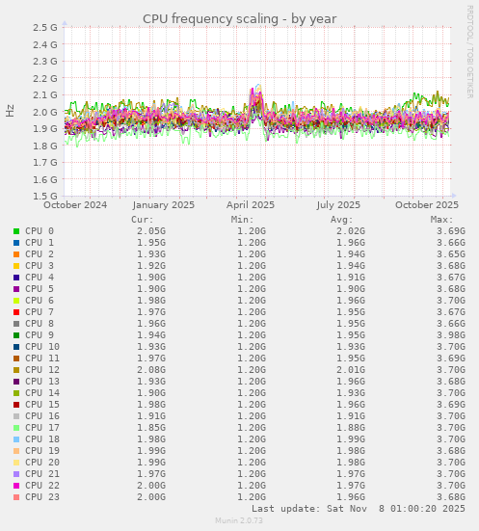Select the 'CPU 4' legend label
This screenshot has height=531, width=479.
click(x=40, y=278)
